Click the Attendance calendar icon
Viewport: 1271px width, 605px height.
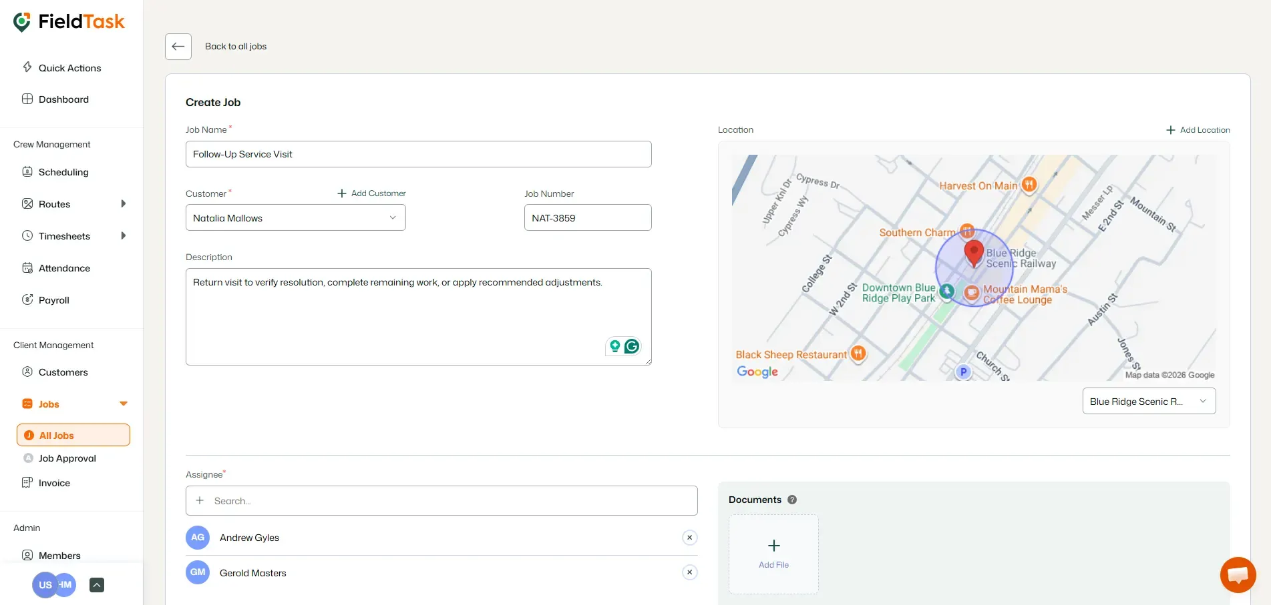click(x=27, y=267)
